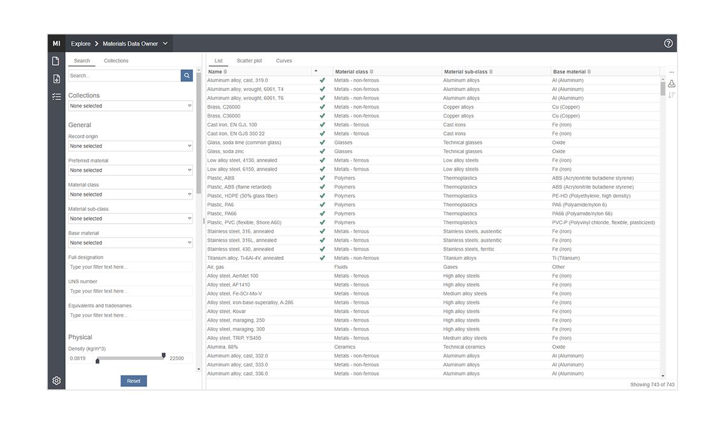The image size is (724, 434).
Task: Open the Titanium alloy, Ti-6Al-4V record
Action: coord(245,258)
